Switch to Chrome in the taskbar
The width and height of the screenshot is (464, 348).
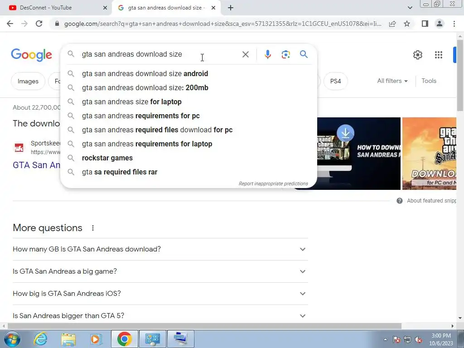(x=124, y=339)
